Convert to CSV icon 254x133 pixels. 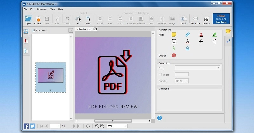[110, 19]
